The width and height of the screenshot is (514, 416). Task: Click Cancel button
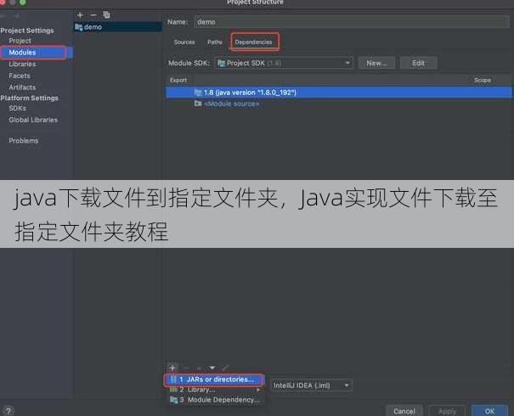click(404, 411)
